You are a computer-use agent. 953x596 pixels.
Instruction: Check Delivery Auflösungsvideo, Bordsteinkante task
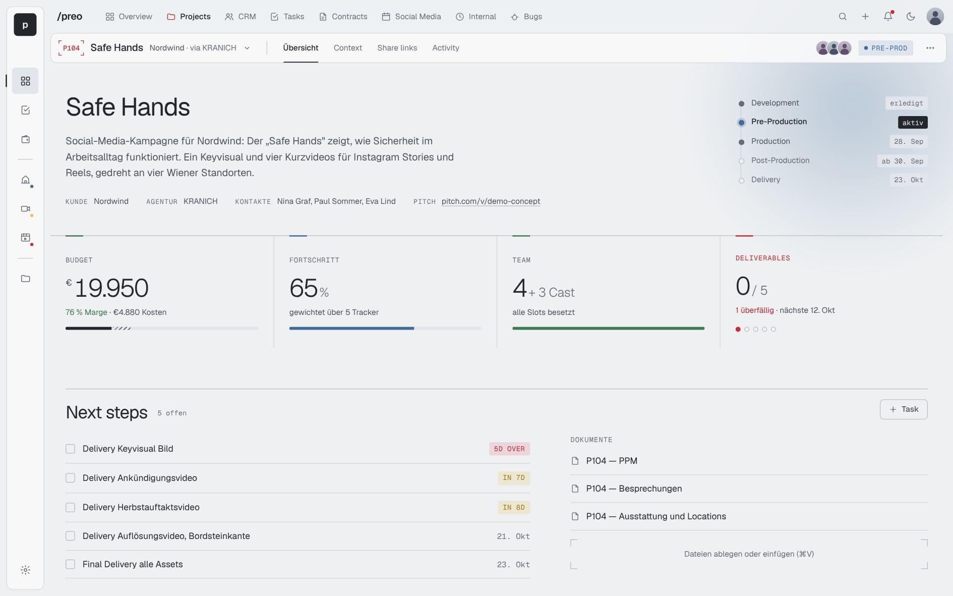click(70, 536)
